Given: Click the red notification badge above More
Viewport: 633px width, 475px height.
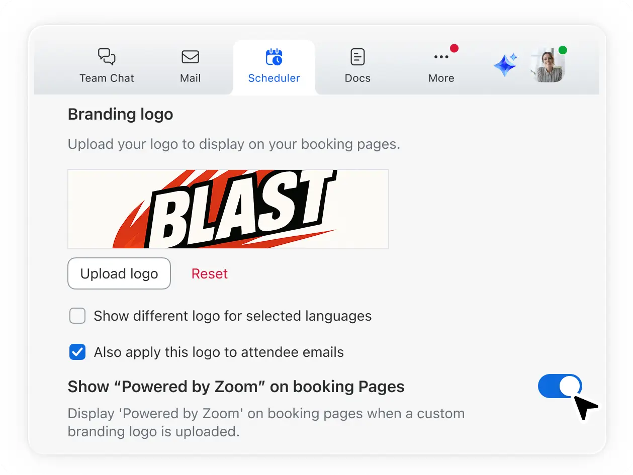Looking at the screenshot, I should [455, 48].
